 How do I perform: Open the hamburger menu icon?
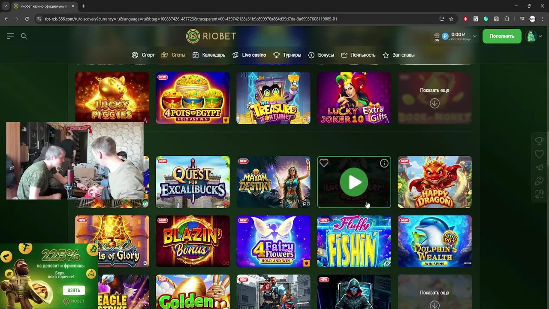pyautogui.click(x=10, y=36)
